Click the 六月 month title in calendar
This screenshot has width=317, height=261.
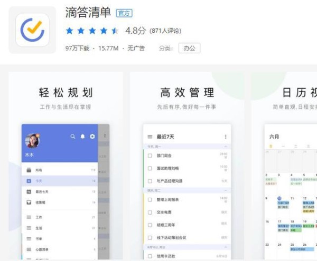point(274,137)
